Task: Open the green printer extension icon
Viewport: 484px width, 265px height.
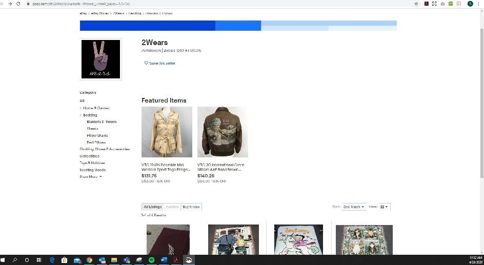Action: point(451,4)
